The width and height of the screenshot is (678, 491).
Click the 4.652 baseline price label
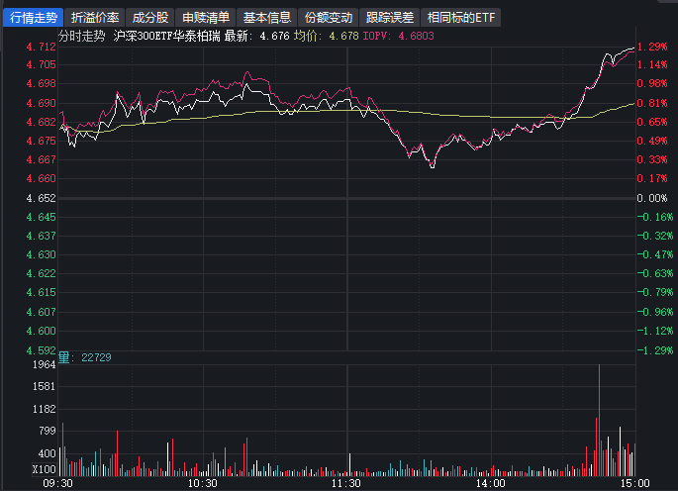[x=41, y=198]
